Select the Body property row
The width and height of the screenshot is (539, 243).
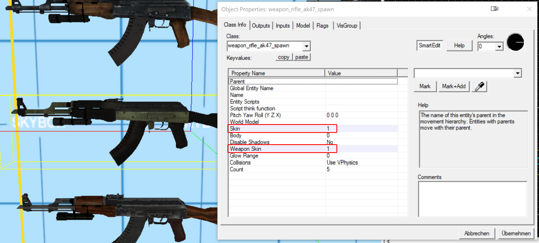(313, 135)
